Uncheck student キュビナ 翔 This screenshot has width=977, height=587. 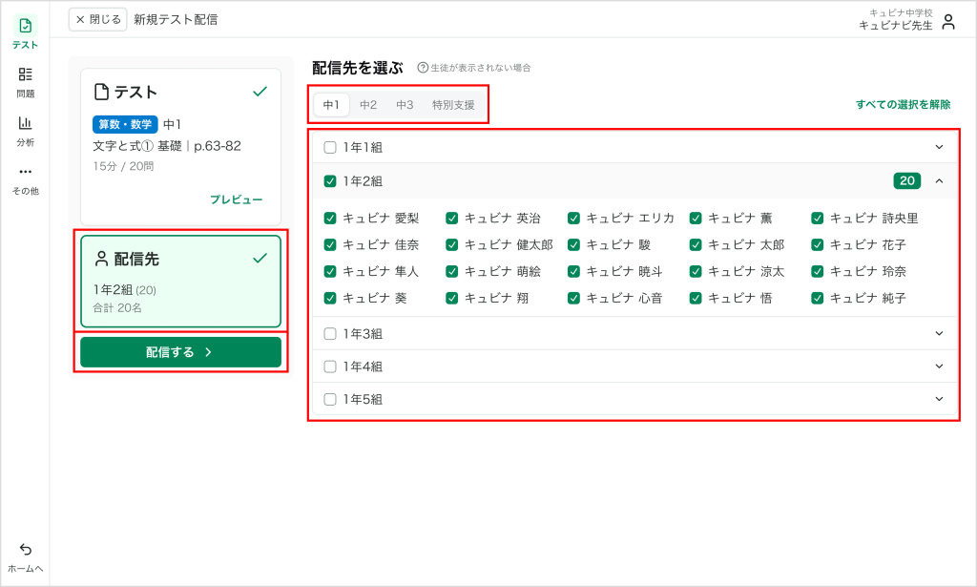click(x=451, y=299)
